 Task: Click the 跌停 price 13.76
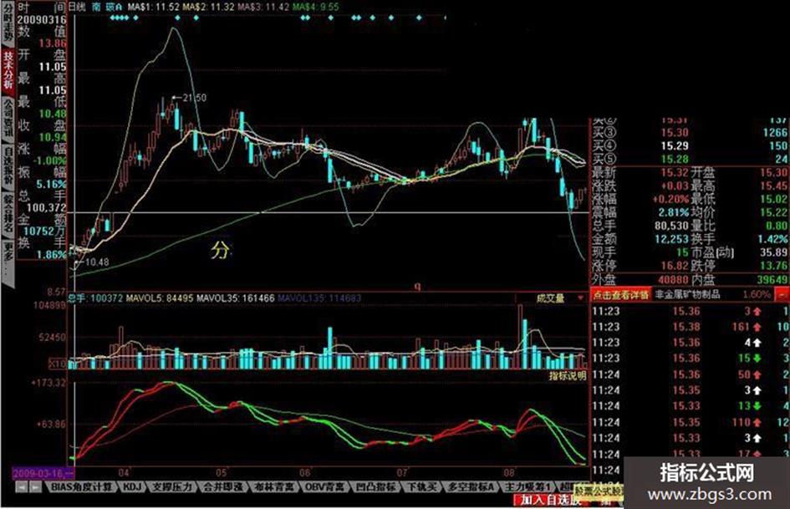click(773, 266)
